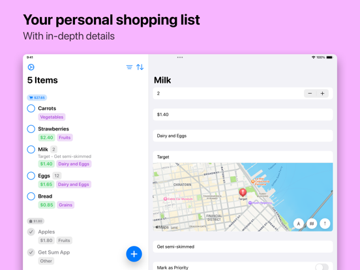Select the Eggs item name
This screenshot has height=270, width=360.
44,176
